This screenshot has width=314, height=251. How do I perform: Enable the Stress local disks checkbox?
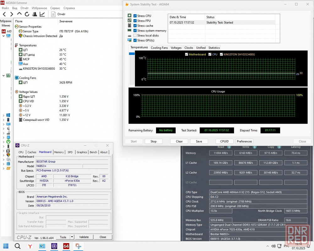[135, 35]
